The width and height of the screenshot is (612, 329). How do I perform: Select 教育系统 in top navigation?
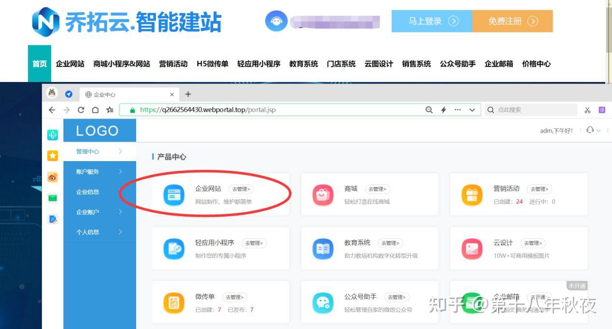304,64
